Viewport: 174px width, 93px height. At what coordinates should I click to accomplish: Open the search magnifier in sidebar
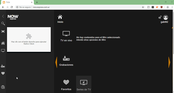3,24
